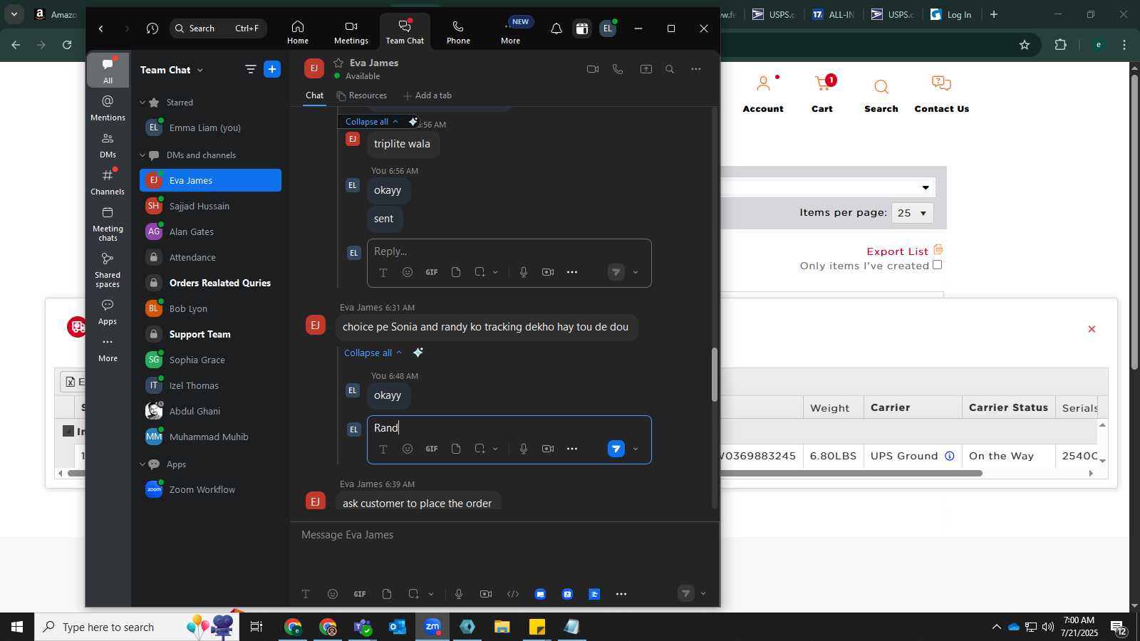Open Cart on the website

point(823,95)
